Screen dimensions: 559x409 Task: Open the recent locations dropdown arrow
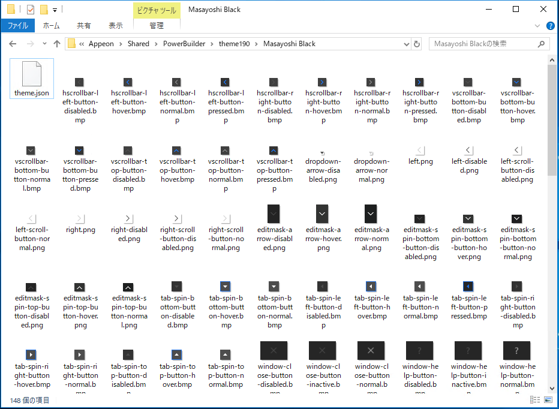coord(44,44)
